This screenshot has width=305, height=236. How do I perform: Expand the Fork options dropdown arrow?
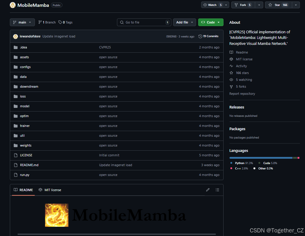point(259,5)
